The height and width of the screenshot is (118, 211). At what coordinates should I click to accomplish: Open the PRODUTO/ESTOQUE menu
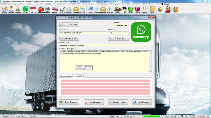tap(60, 4)
